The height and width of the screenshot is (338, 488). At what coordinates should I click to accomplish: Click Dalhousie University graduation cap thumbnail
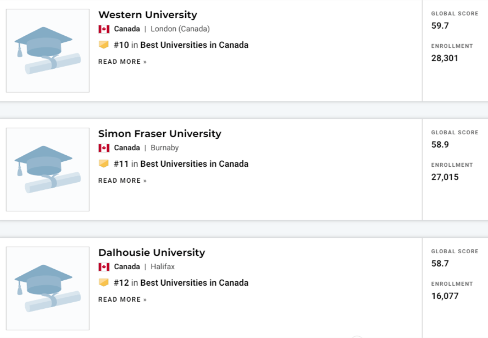[x=47, y=288]
